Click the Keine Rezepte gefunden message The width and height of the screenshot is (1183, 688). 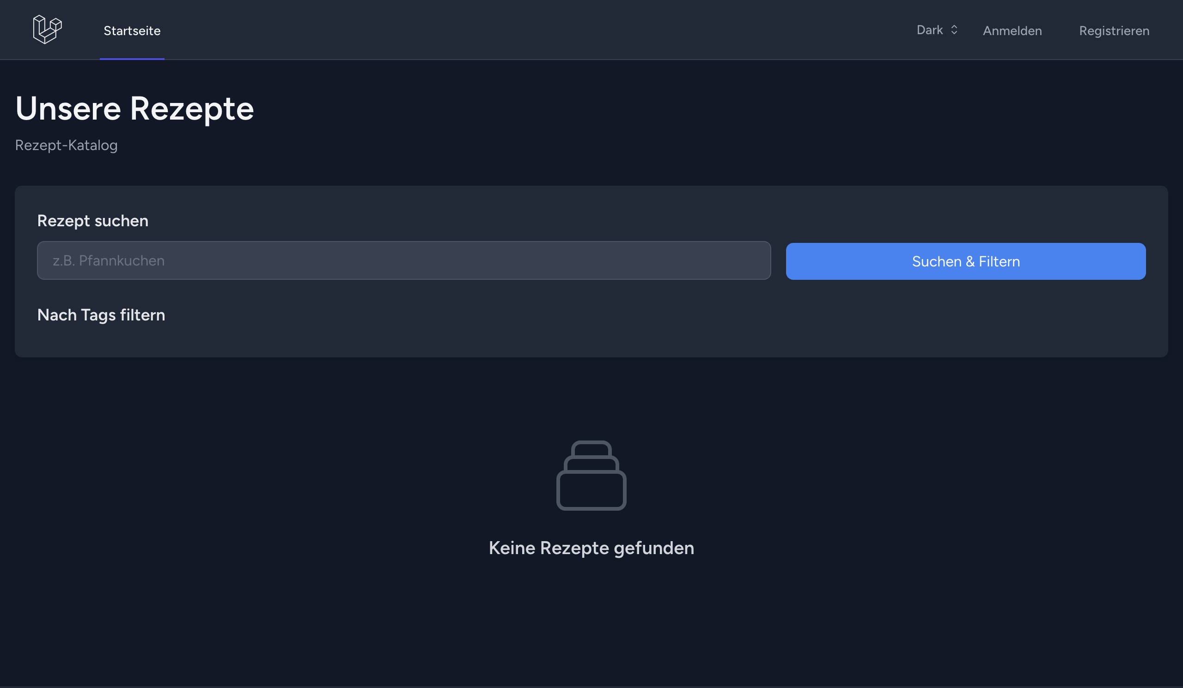(x=591, y=548)
